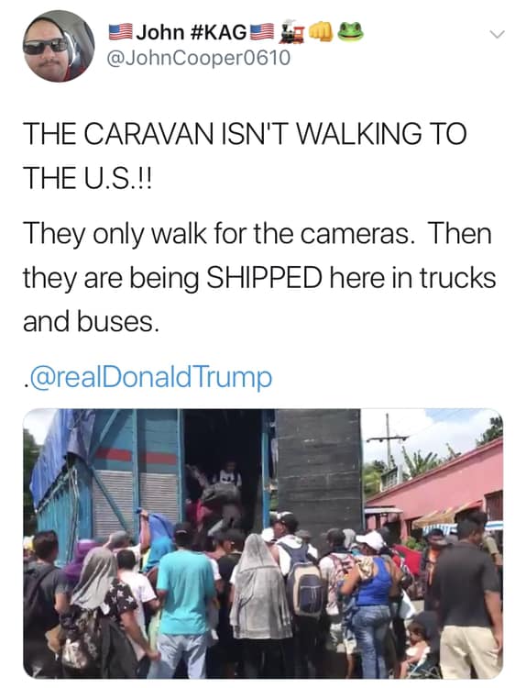Click the text THE U.S.!!

point(87,178)
